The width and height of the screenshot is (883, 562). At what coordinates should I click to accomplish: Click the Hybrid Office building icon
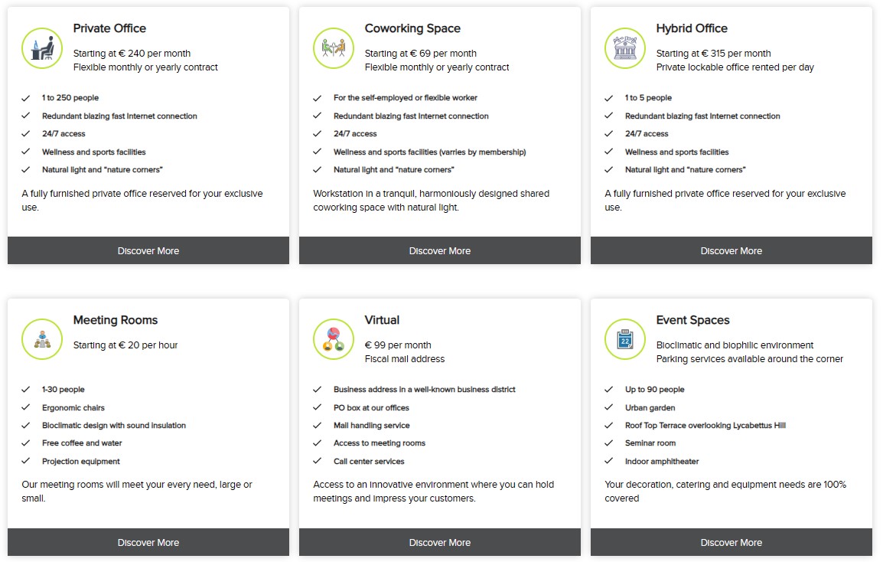point(625,48)
